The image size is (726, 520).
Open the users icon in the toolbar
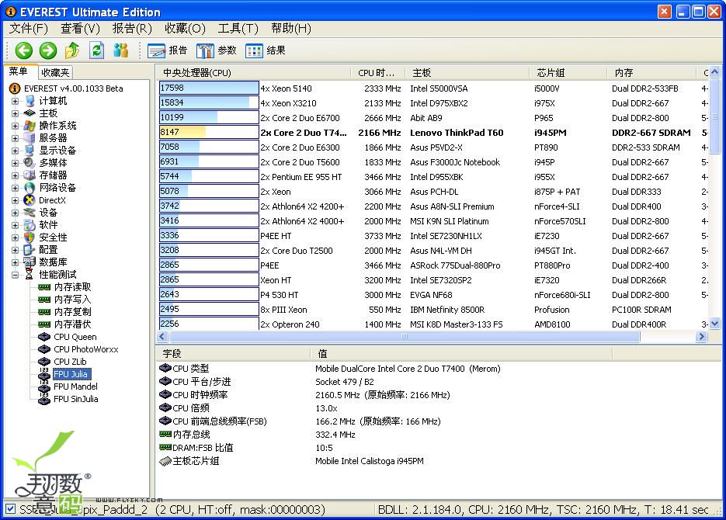coord(121,50)
